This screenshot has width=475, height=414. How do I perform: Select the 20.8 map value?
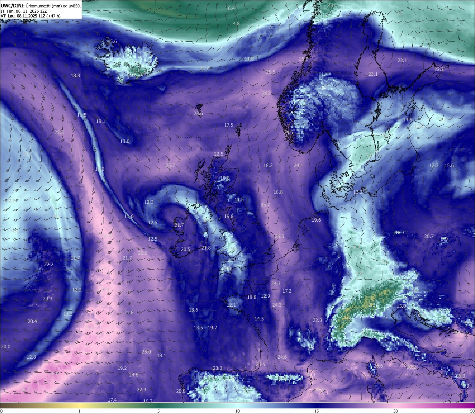click(181, 391)
